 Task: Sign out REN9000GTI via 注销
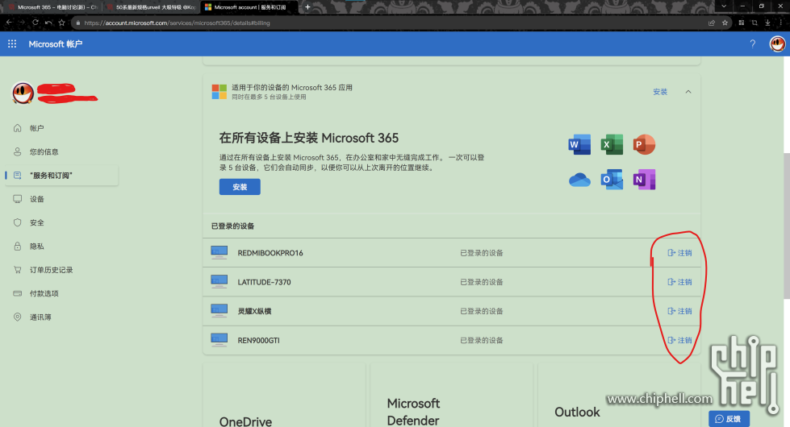click(679, 340)
